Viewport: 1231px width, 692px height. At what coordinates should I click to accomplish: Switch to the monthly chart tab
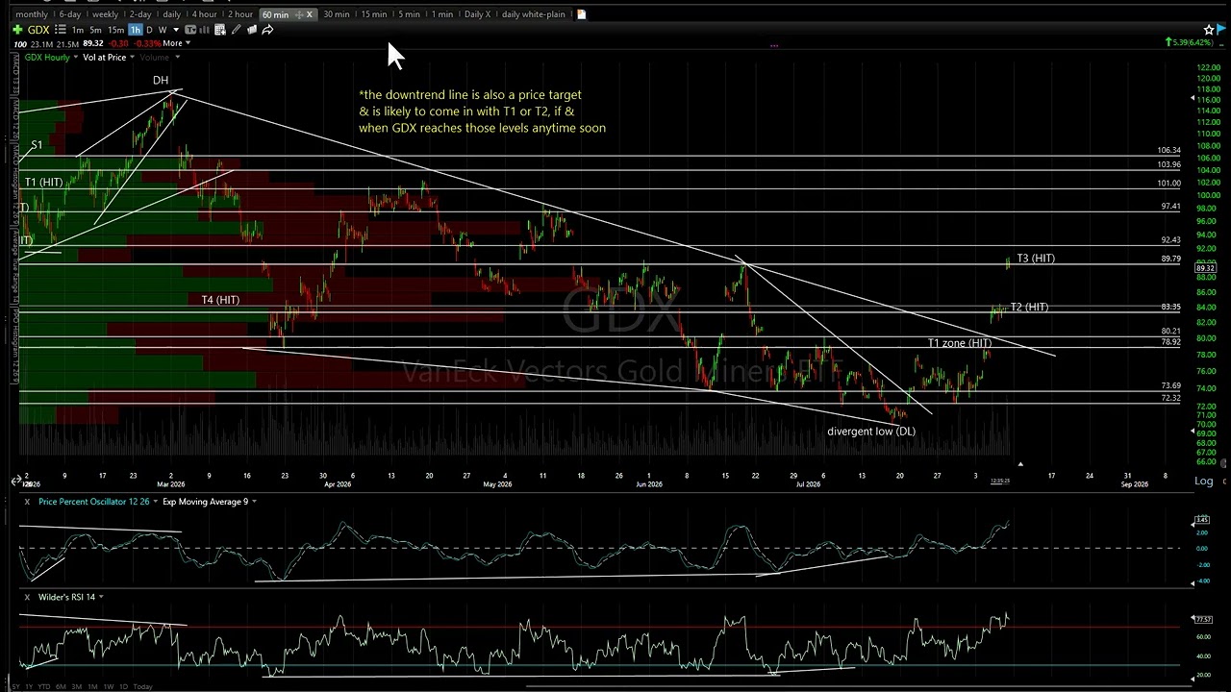click(x=32, y=14)
